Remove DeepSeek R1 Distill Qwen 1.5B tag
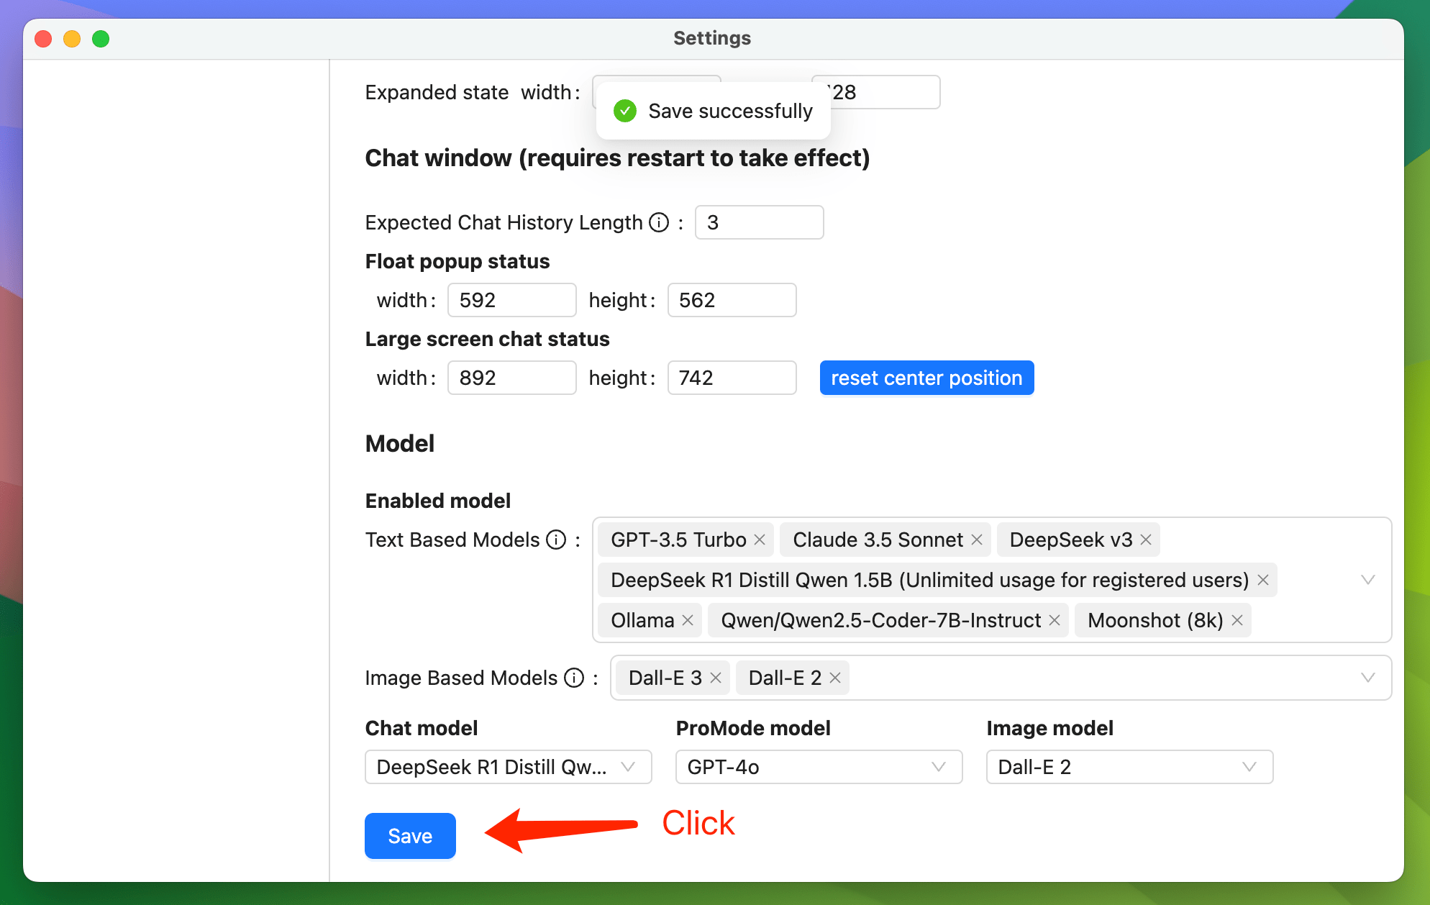The width and height of the screenshot is (1430, 905). coord(1263,580)
